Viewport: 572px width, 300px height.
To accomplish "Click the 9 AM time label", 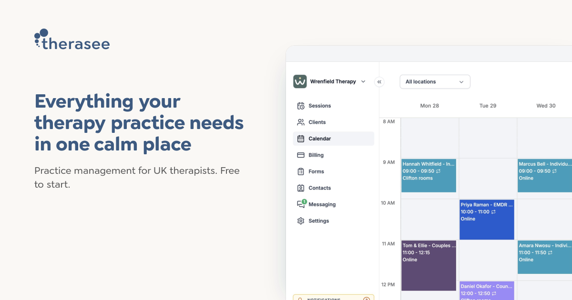I will [x=389, y=162].
